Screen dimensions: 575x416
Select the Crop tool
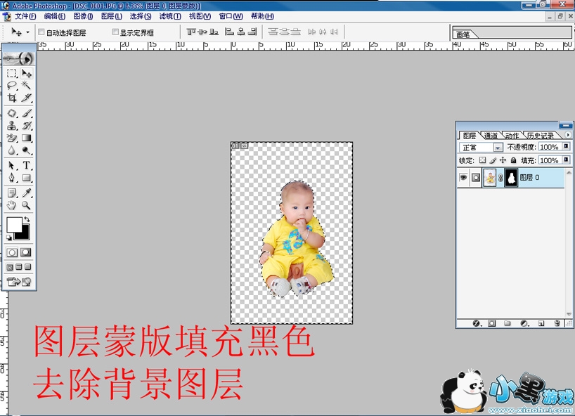click(12, 98)
